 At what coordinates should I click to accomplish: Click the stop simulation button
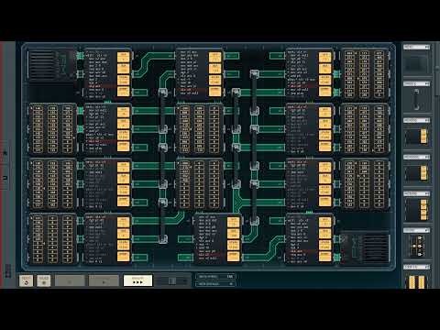click(44, 280)
